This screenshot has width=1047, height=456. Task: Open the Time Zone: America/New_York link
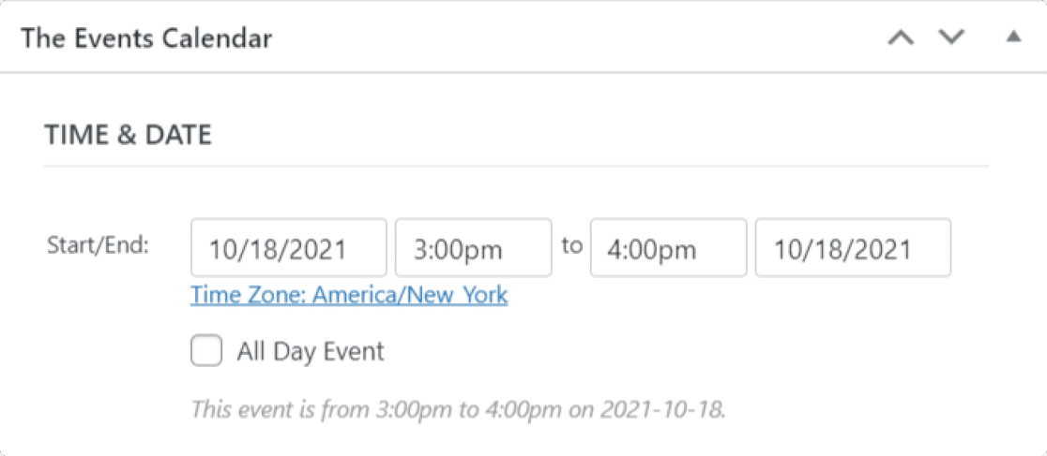[x=349, y=296]
